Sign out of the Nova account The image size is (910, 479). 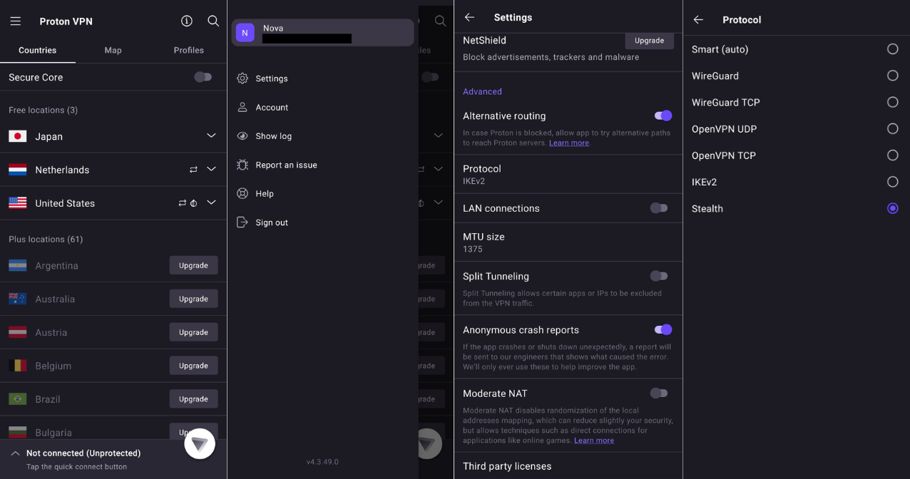point(270,222)
